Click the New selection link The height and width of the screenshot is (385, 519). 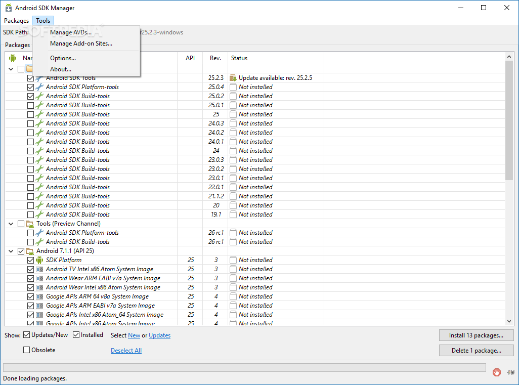point(134,335)
